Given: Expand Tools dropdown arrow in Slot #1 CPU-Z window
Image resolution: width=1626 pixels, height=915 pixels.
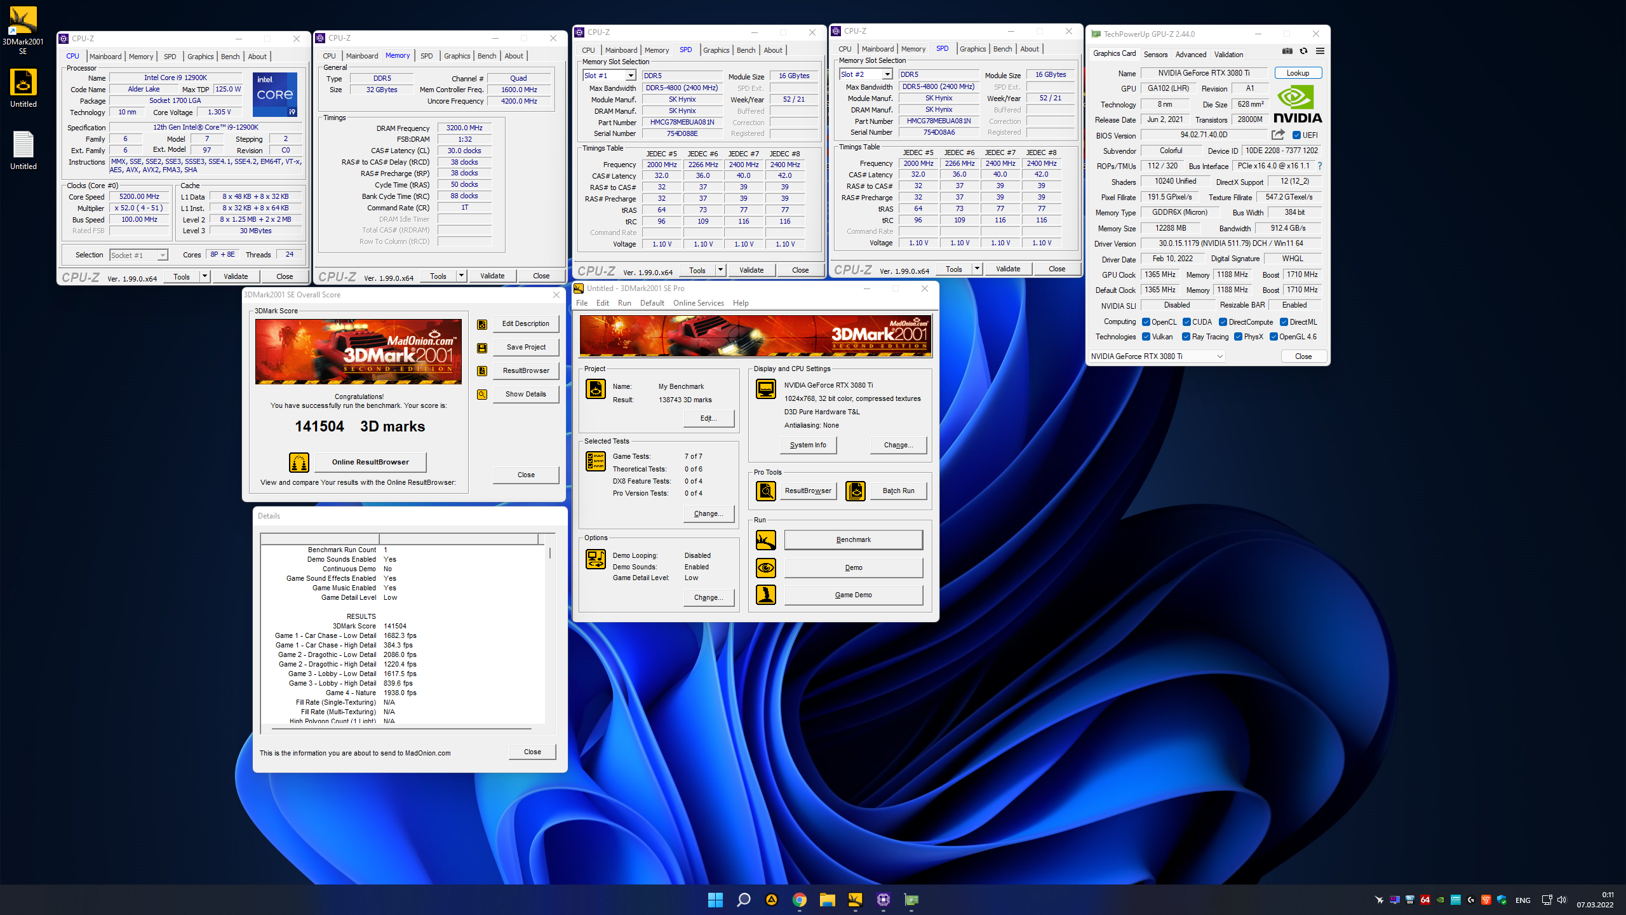Looking at the screenshot, I should (x=720, y=270).
